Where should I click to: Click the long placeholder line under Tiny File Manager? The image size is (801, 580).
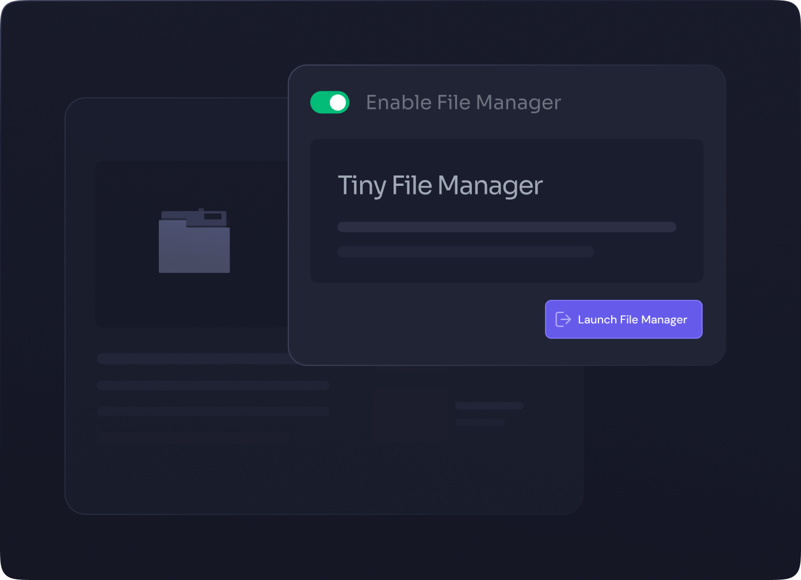(506, 227)
